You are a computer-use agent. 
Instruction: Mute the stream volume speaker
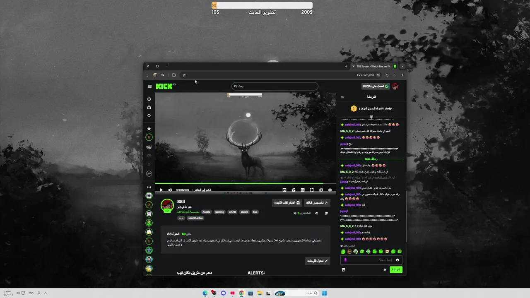coord(170,190)
